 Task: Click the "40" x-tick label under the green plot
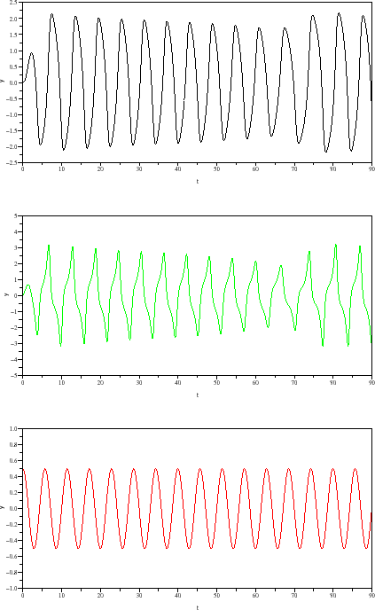click(x=178, y=383)
